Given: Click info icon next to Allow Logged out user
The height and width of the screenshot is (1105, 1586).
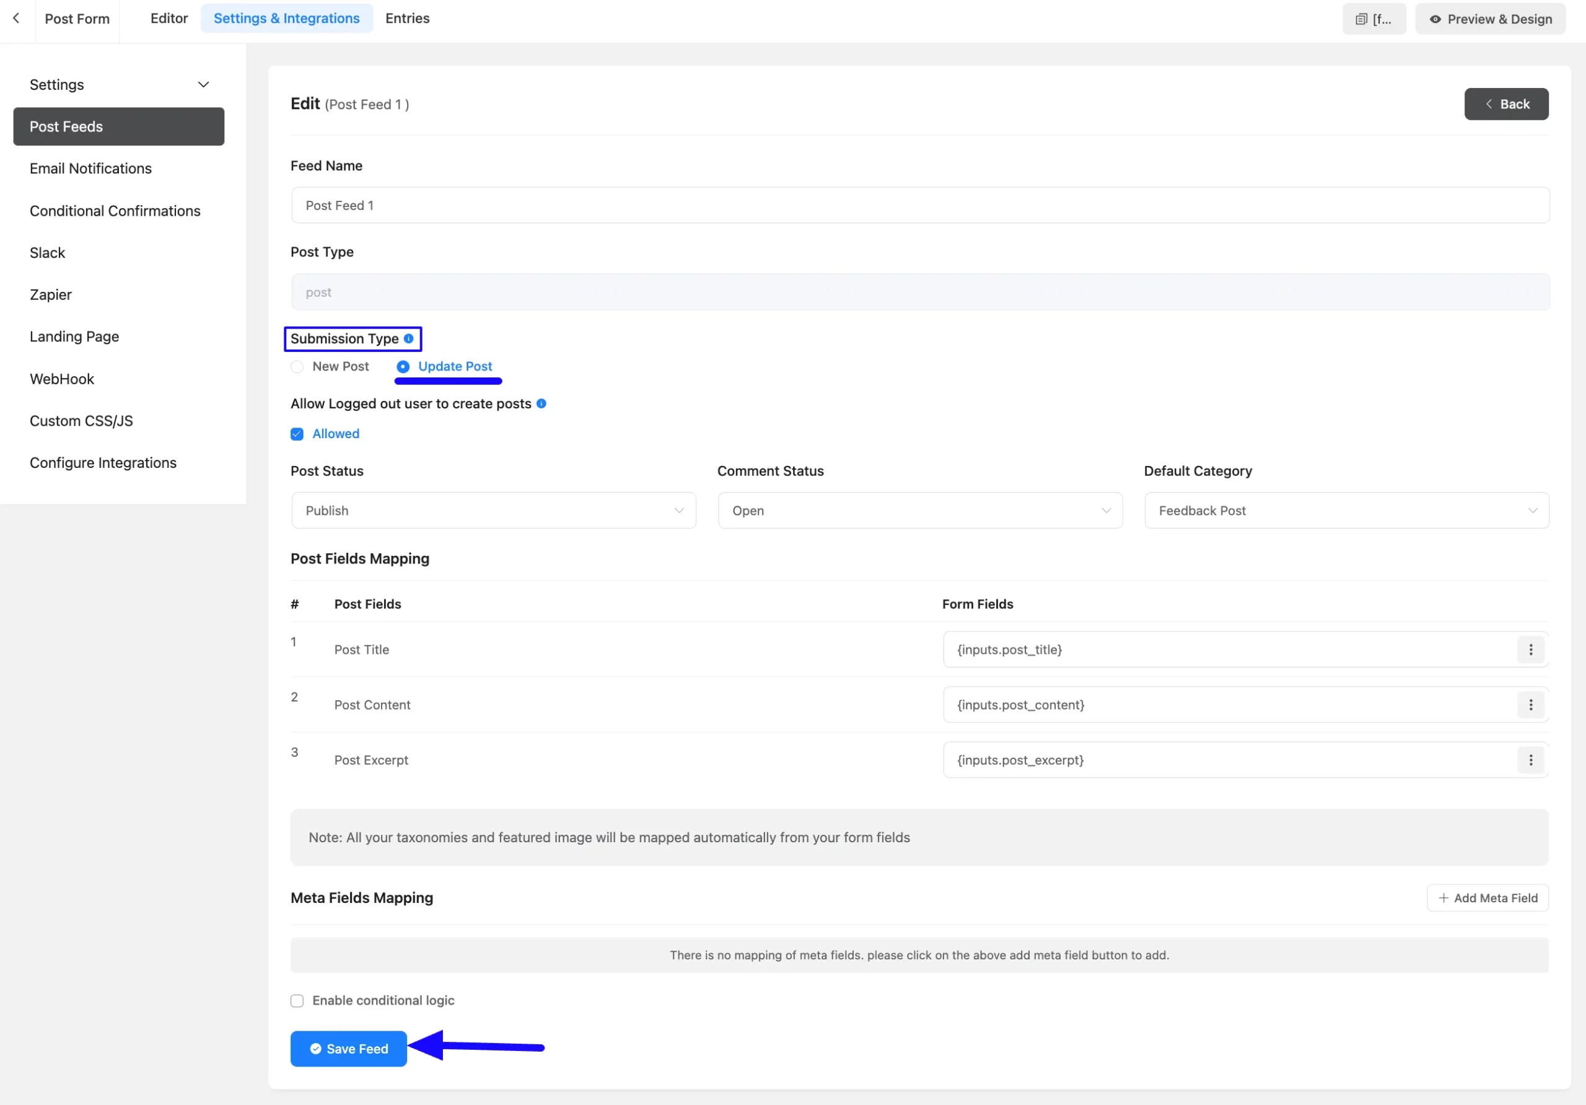Looking at the screenshot, I should click(541, 403).
